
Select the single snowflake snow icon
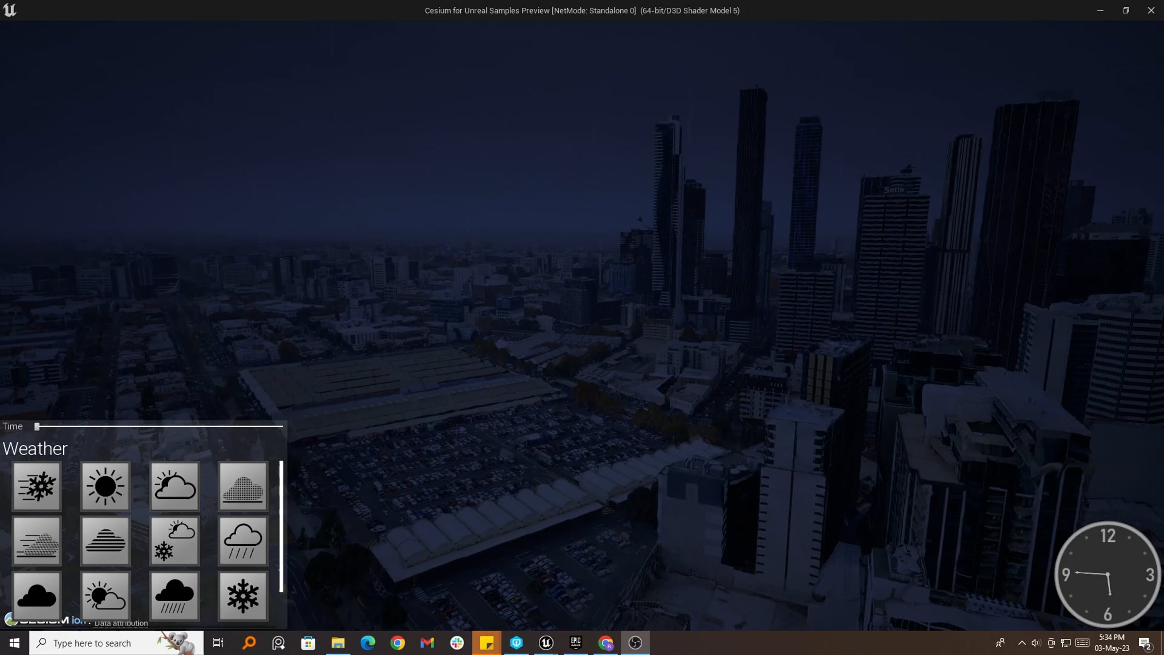(x=243, y=596)
